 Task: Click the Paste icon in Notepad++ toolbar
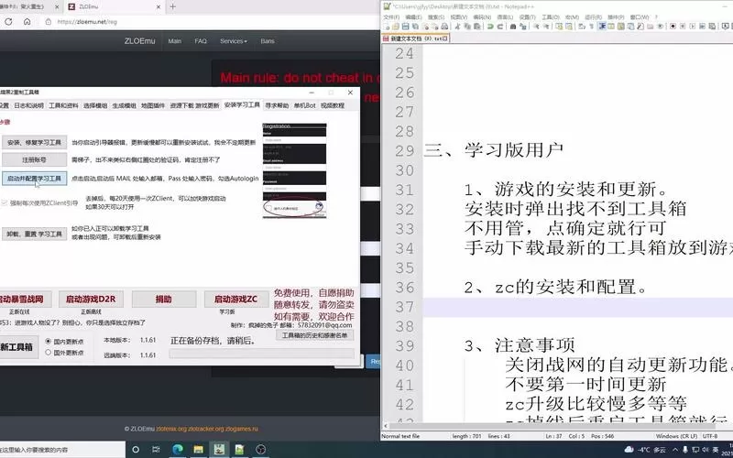tap(477, 27)
